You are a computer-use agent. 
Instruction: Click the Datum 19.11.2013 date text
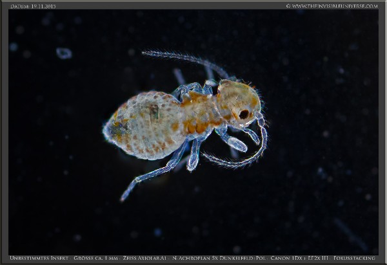pos(33,6)
